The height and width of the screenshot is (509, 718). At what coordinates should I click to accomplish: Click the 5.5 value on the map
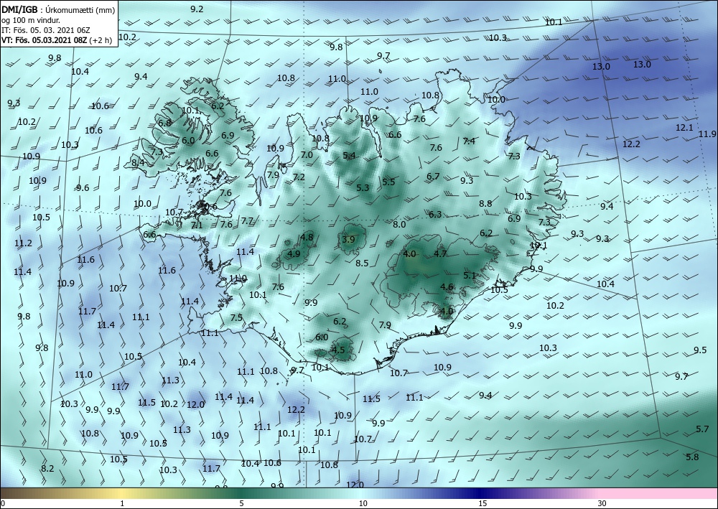point(388,182)
